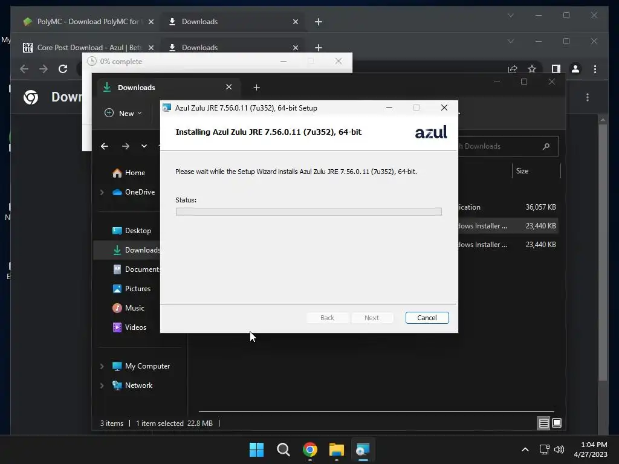
Task: Select Network in Explorer sidebar
Action: tap(132, 385)
